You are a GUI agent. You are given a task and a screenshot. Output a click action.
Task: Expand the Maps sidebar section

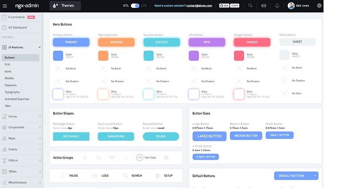[40, 138]
